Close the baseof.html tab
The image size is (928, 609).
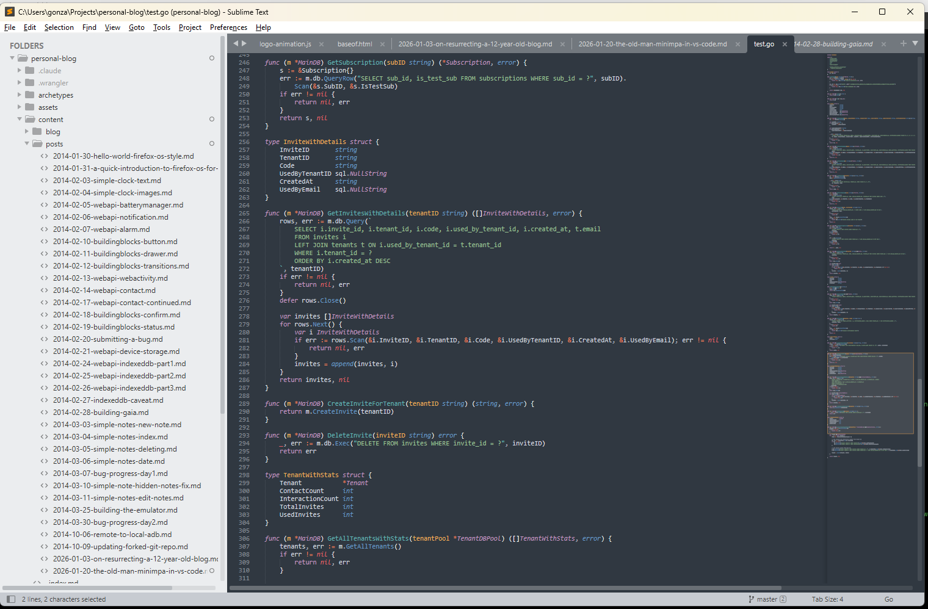click(x=382, y=44)
